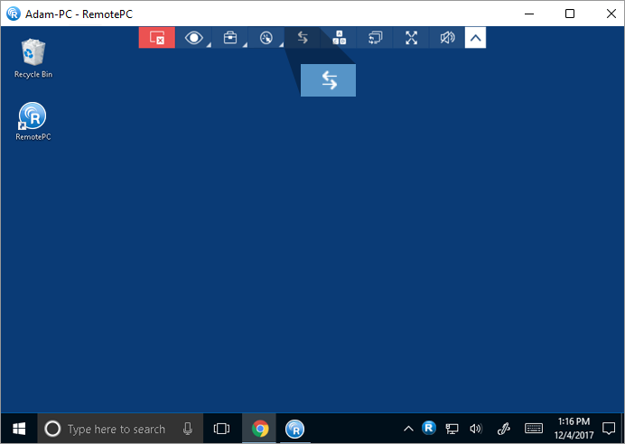This screenshot has height=444, width=625.
Task: Expand the briefcase tools menu
Action: click(230, 38)
